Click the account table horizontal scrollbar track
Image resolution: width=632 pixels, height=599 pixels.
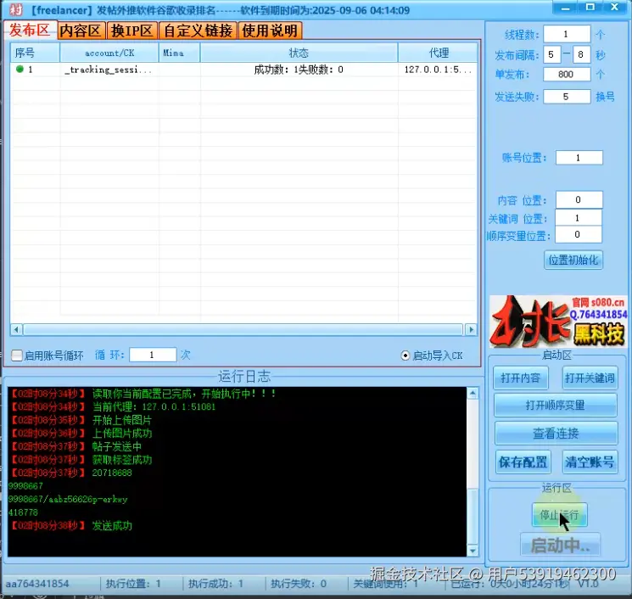(x=243, y=330)
